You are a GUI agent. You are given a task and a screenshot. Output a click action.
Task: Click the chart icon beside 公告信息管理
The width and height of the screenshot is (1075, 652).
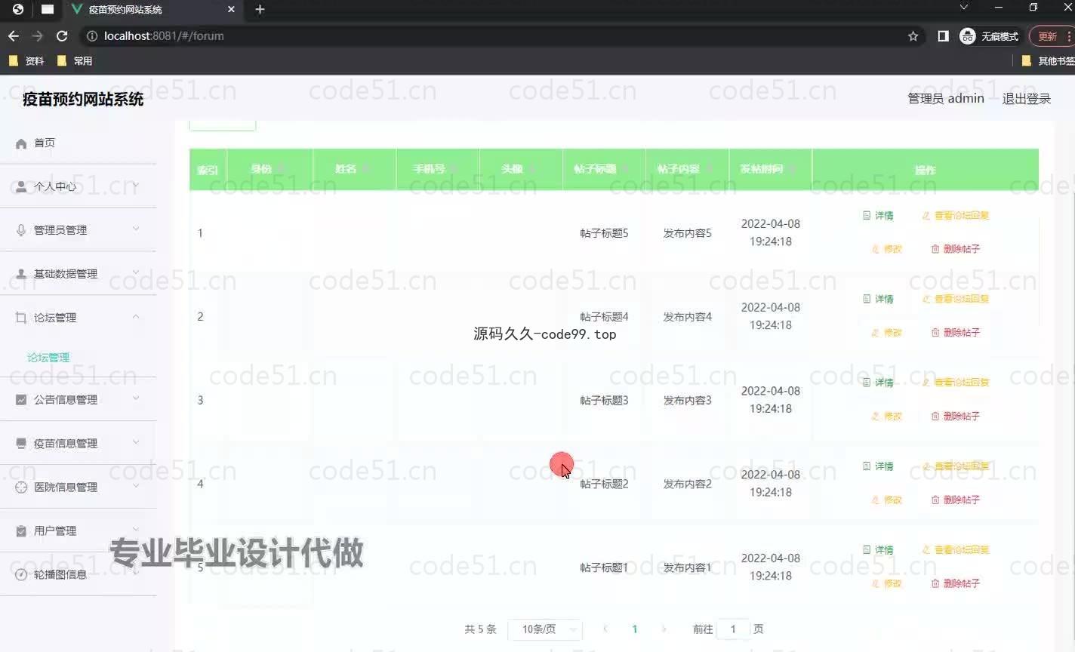(21, 399)
